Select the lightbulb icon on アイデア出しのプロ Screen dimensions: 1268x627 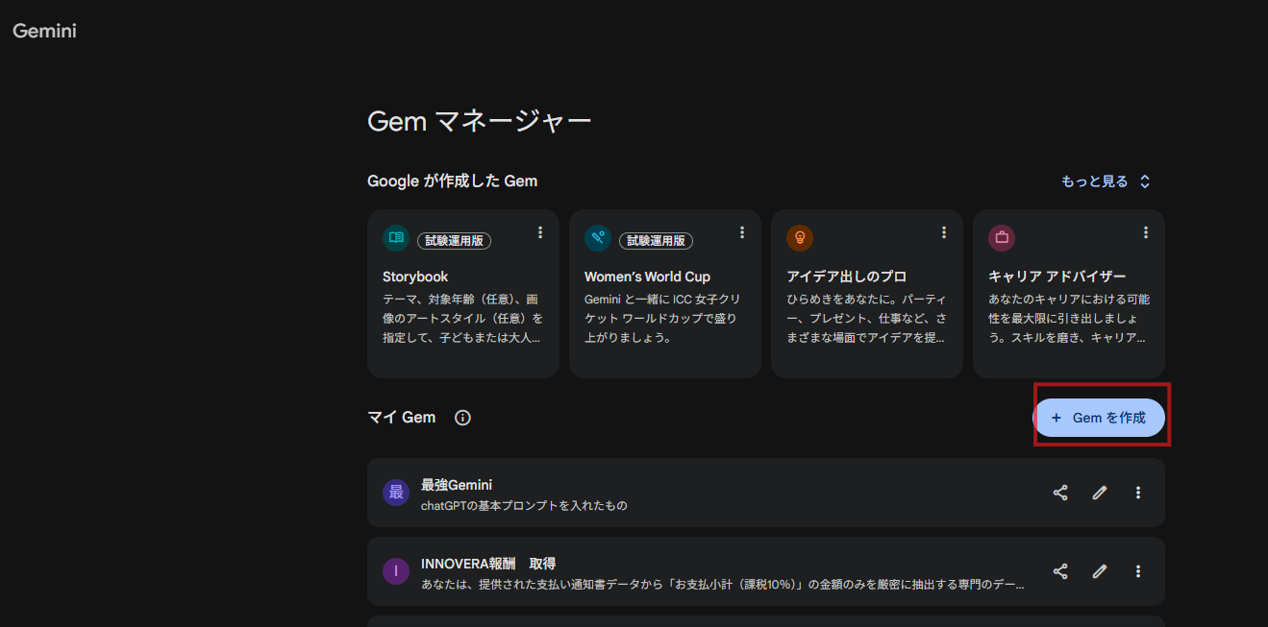coord(802,236)
